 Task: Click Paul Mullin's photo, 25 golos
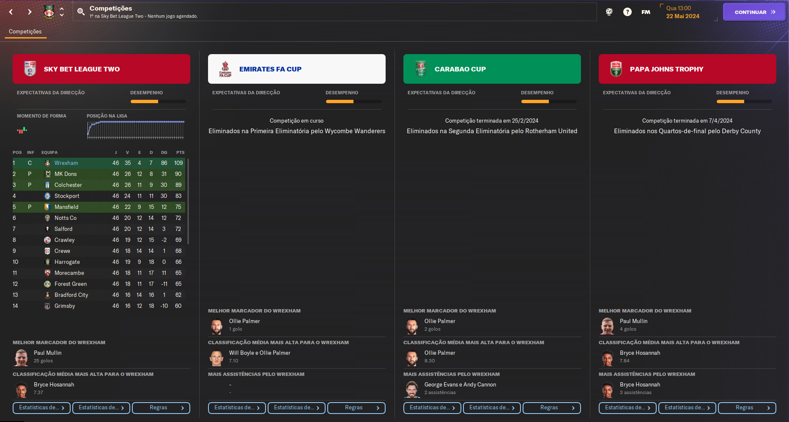click(x=21, y=358)
